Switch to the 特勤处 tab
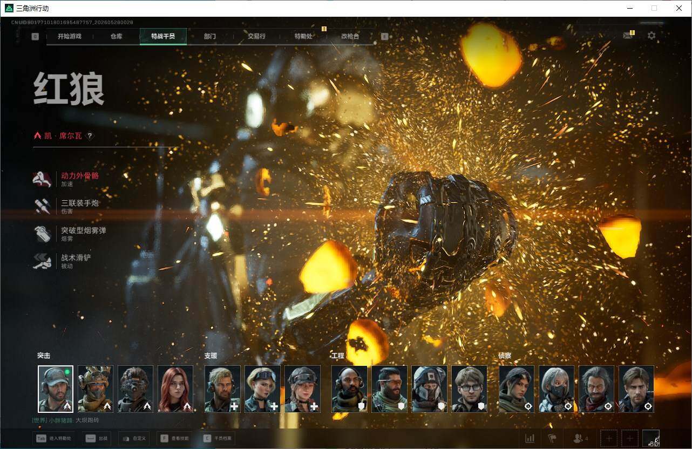The width and height of the screenshot is (692, 449). (x=303, y=36)
